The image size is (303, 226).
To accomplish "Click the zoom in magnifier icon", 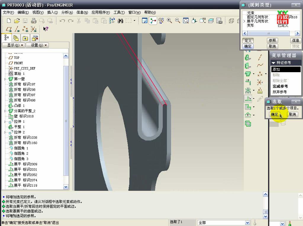I will tap(170, 21).
